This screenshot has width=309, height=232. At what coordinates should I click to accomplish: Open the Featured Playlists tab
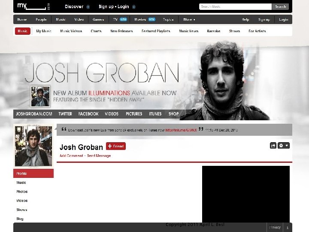pos(156,31)
